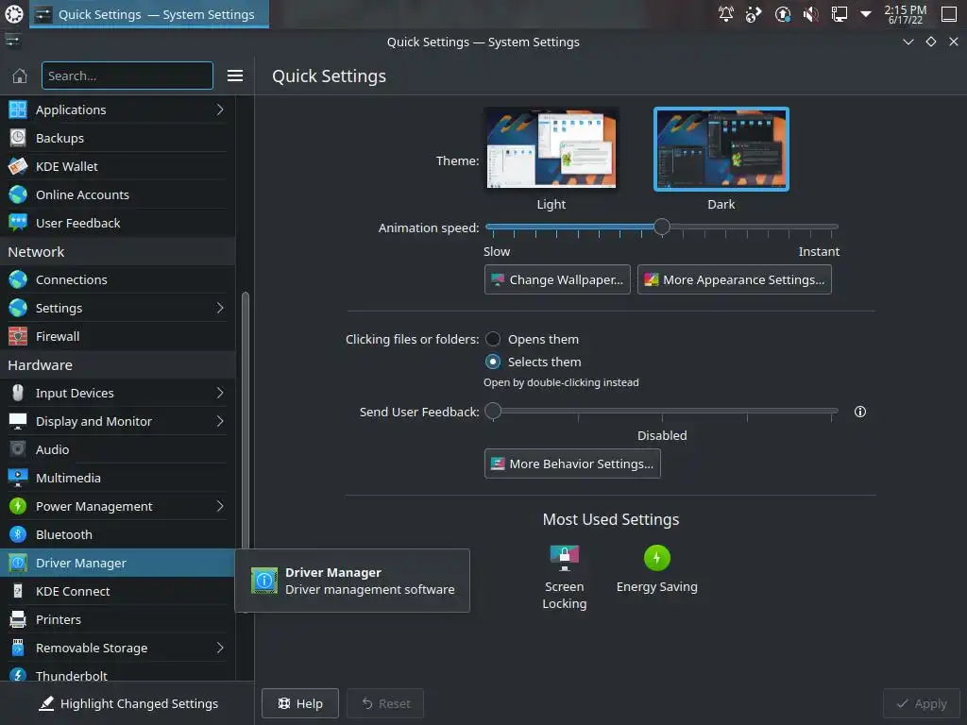Click the Display and Monitor icon
Screen dimensions: 967x725
click(18, 422)
